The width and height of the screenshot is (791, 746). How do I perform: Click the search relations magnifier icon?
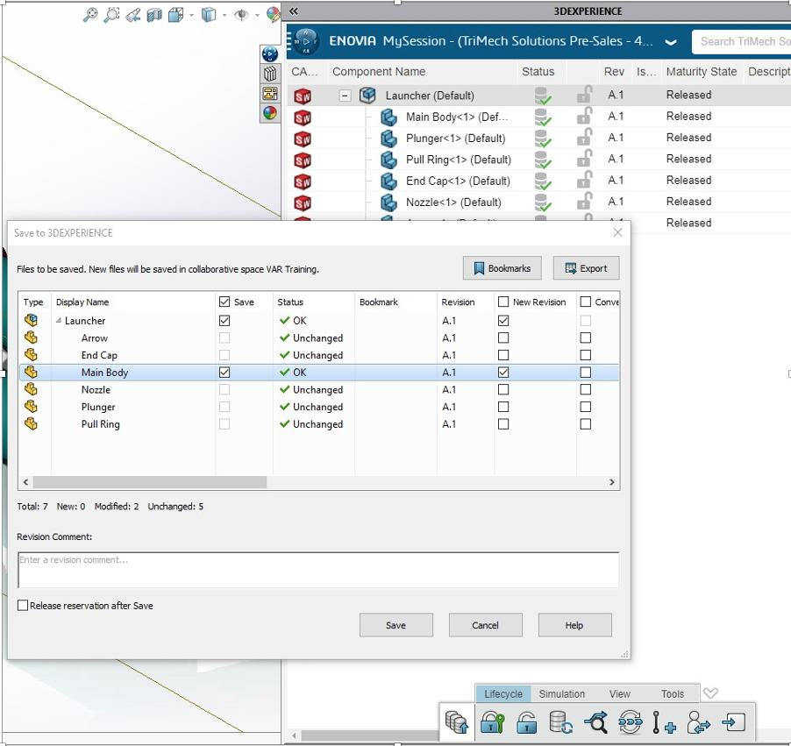[595, 722]
